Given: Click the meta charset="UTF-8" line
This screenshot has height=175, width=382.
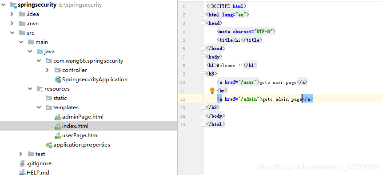Looking at the screenshot, I should point(246,32).
